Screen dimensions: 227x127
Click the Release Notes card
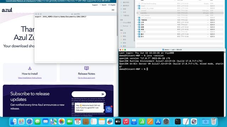click(x=87, y=72)
